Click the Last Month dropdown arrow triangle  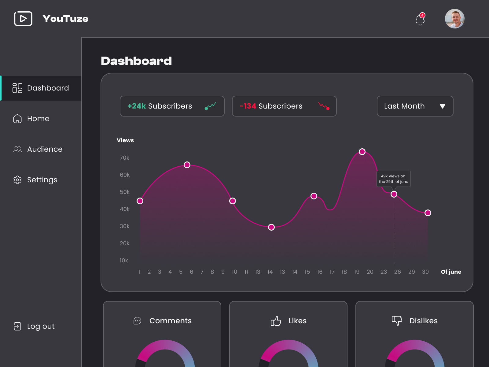coord(443,106)
